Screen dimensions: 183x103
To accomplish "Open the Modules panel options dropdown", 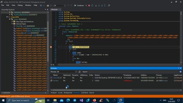I will pos(178,68).
